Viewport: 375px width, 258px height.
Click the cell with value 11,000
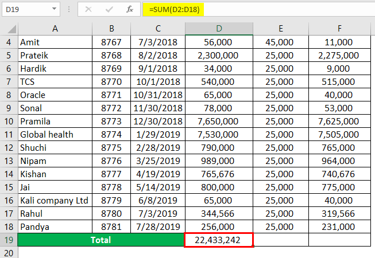click(339, 42)
